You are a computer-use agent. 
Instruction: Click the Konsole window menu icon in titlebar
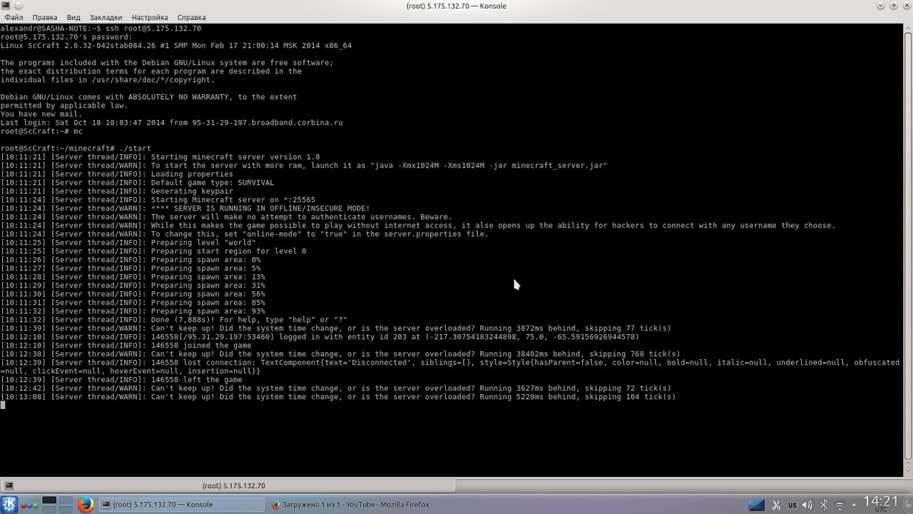click(7, 6)
